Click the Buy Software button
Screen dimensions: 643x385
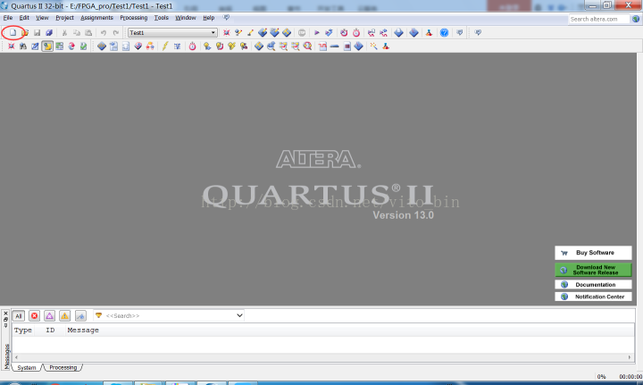(x=593, y=253)
